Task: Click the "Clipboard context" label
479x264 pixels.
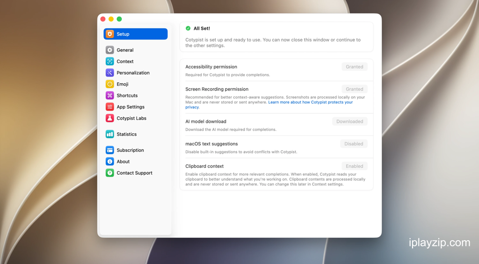Action: (x=204, y=166)
